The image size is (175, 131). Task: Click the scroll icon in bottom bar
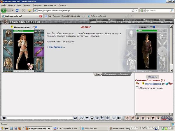pos(132,118)
